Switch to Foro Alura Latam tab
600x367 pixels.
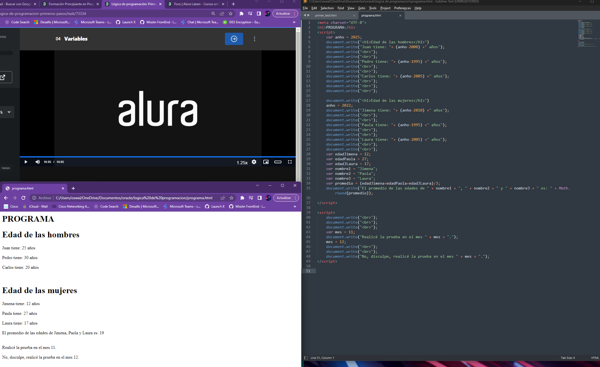point(196,4)
